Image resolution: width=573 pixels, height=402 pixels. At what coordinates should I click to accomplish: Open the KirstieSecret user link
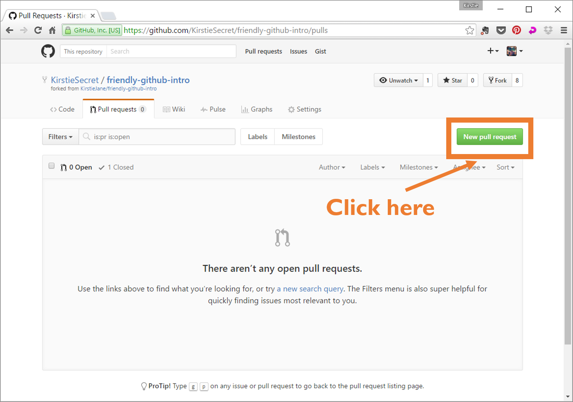click(75, 80)
